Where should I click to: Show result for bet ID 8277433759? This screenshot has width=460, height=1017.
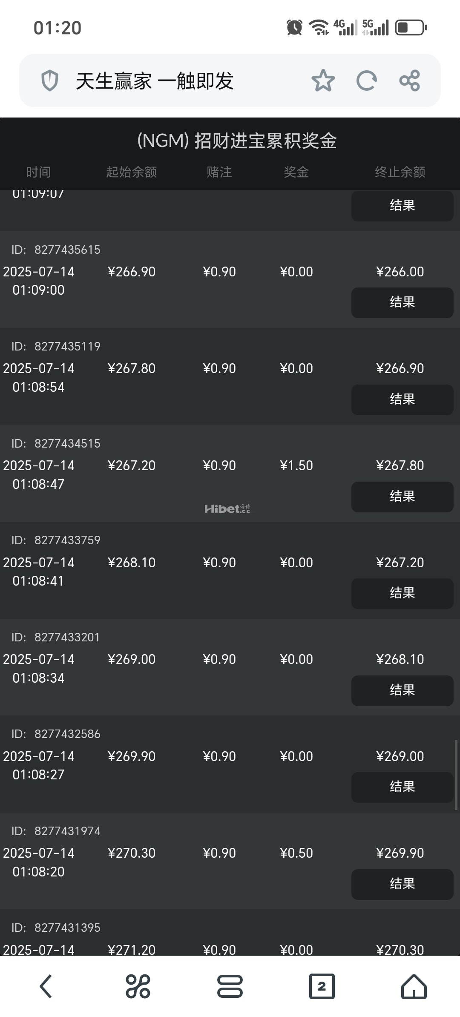coord(402,593)
